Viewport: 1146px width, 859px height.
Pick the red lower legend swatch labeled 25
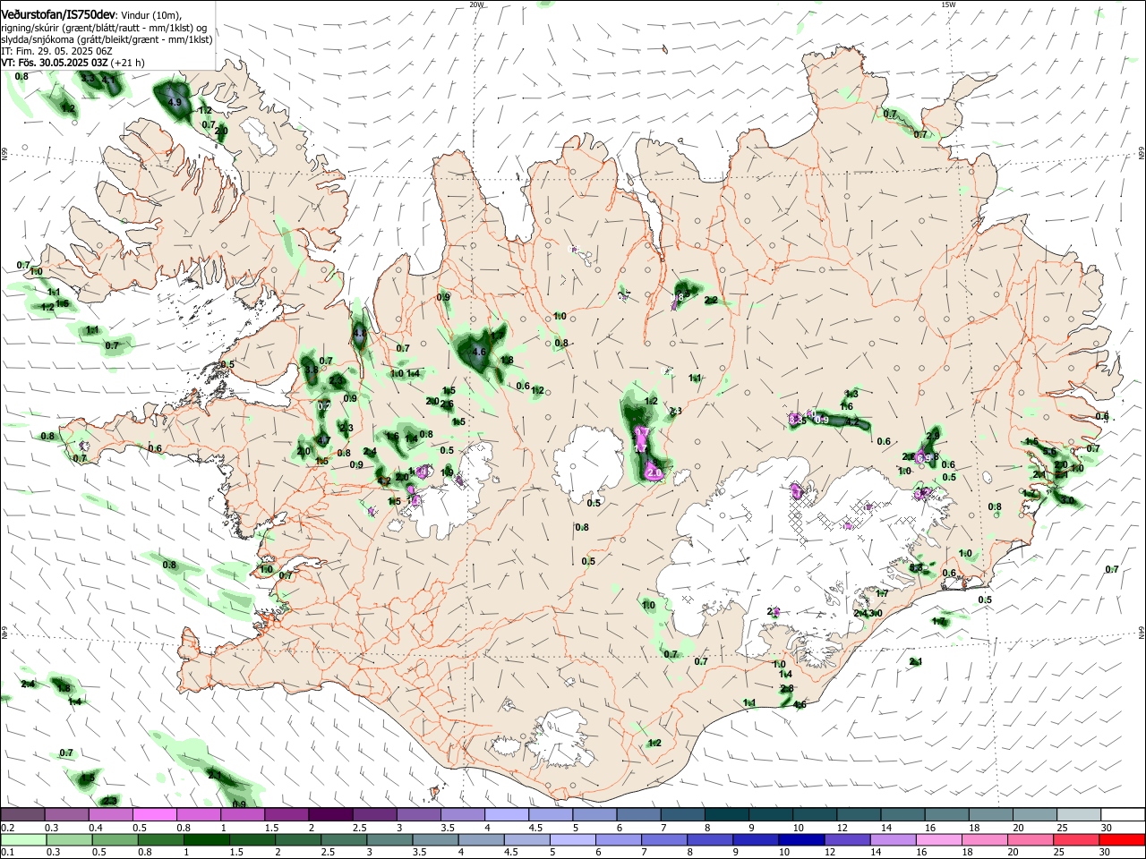pyautogui.click(x=1075, y=840)
